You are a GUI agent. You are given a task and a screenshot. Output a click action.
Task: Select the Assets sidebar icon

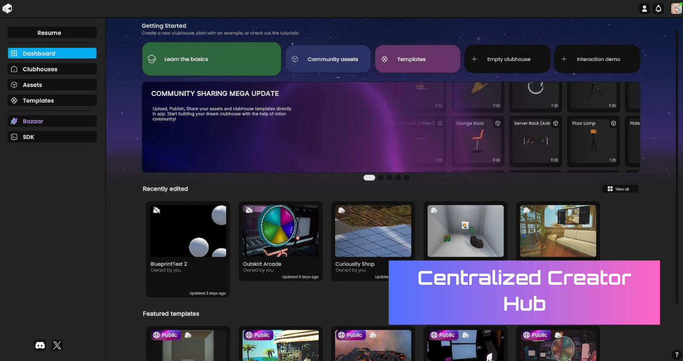(14, 84)
